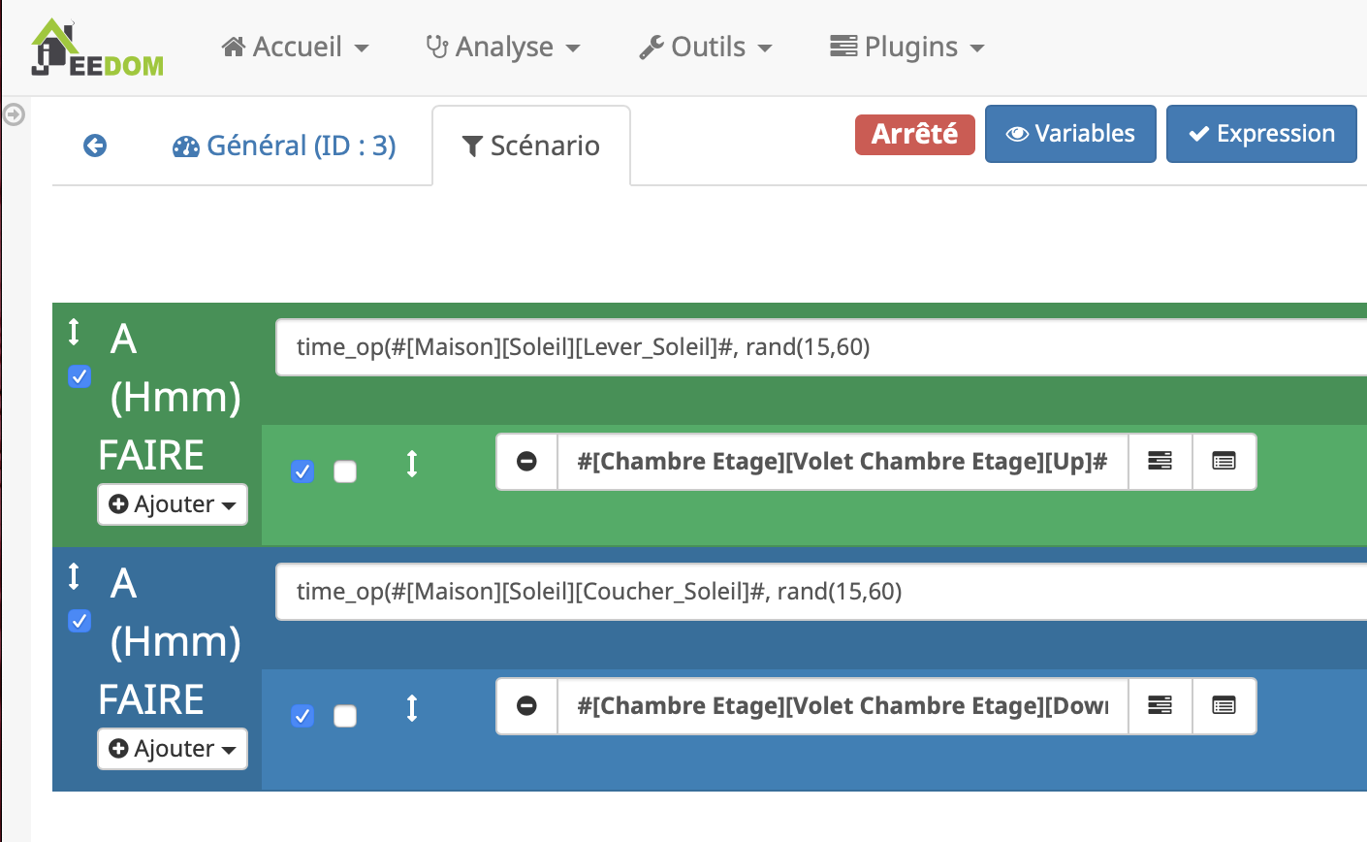
Task: Open Ajouter dropdown in blue block
Action: coord(173,749)
